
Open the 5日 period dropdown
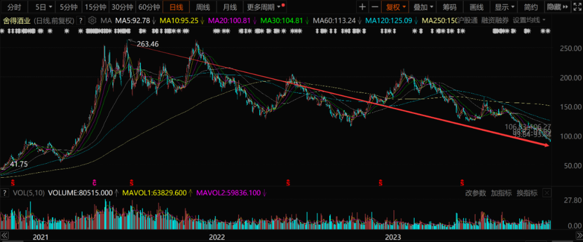[x=44, y=6]
